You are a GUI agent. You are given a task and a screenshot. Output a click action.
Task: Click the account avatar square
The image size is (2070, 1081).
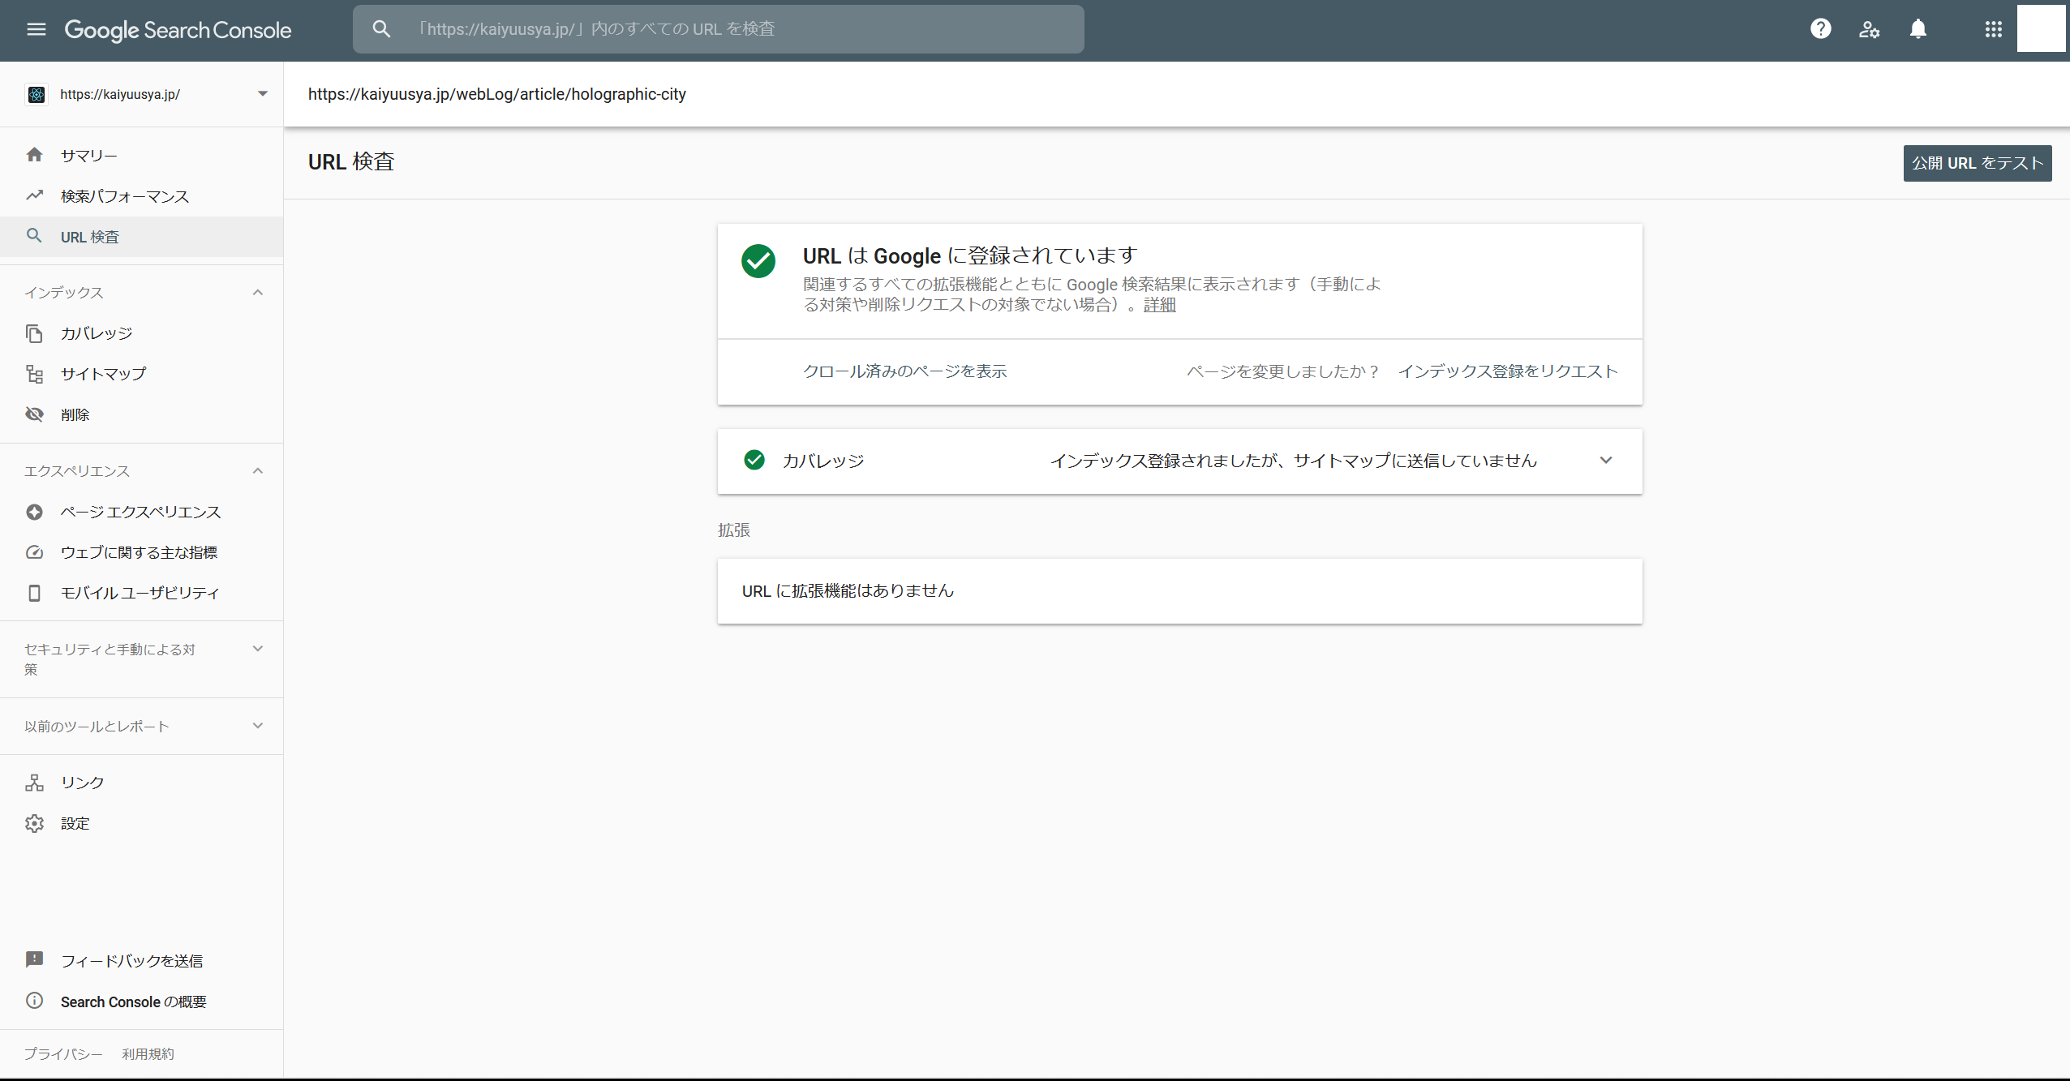click(x=2041, y=28)
